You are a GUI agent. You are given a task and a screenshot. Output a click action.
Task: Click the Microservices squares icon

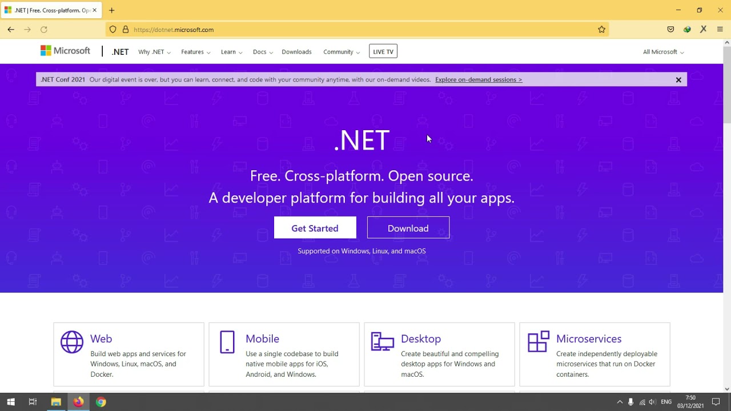point(538,341)
